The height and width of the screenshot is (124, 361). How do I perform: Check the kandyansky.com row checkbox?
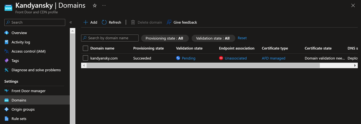click(x=85, y=58)
